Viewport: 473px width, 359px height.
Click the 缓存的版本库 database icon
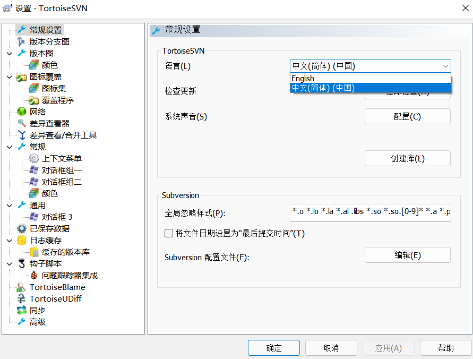(x=34, y=252)
